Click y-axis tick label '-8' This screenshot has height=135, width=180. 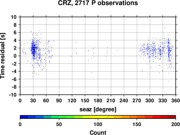(x=14, y=87)
